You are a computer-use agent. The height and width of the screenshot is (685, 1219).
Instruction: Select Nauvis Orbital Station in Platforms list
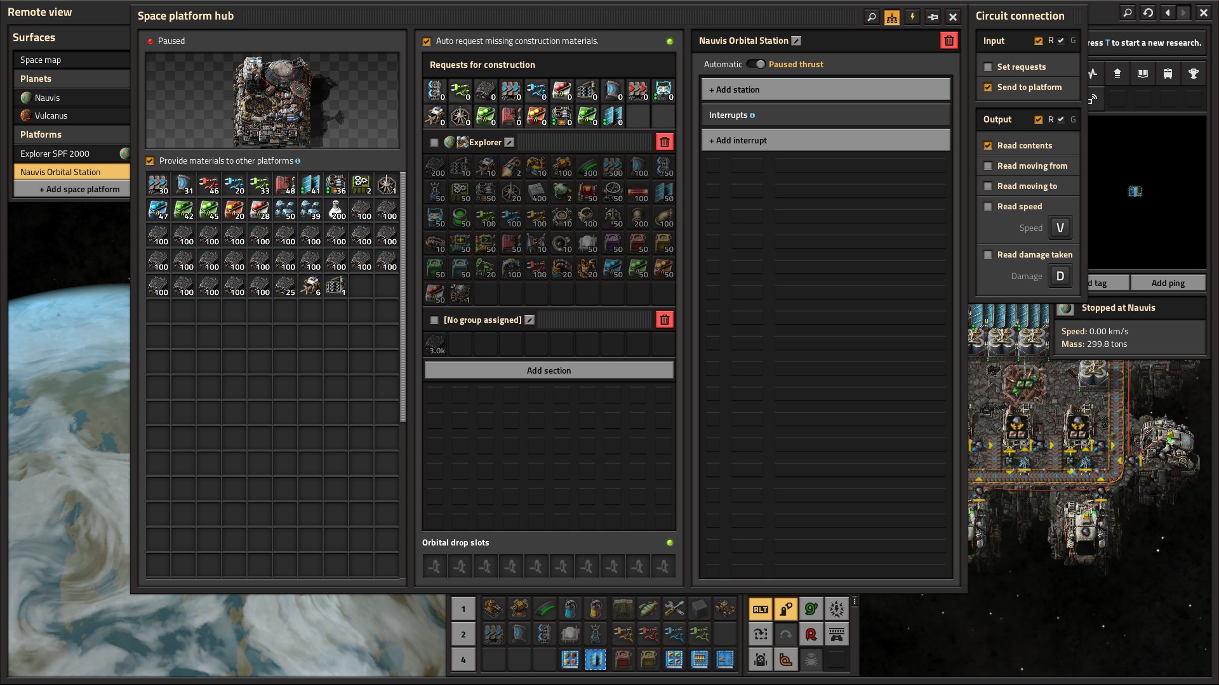point(72,172)
